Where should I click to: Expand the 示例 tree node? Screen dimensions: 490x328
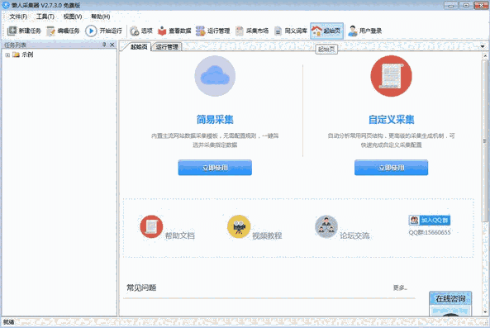7,55
